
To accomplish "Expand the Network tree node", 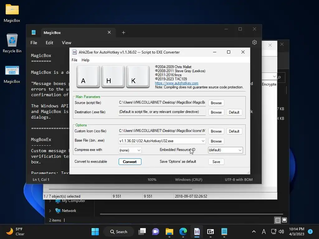I will click(x=50, y=211).
